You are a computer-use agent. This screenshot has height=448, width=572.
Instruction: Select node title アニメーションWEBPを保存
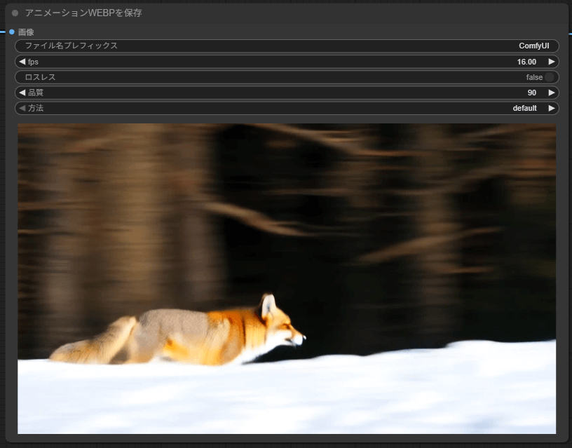[83, 13]
